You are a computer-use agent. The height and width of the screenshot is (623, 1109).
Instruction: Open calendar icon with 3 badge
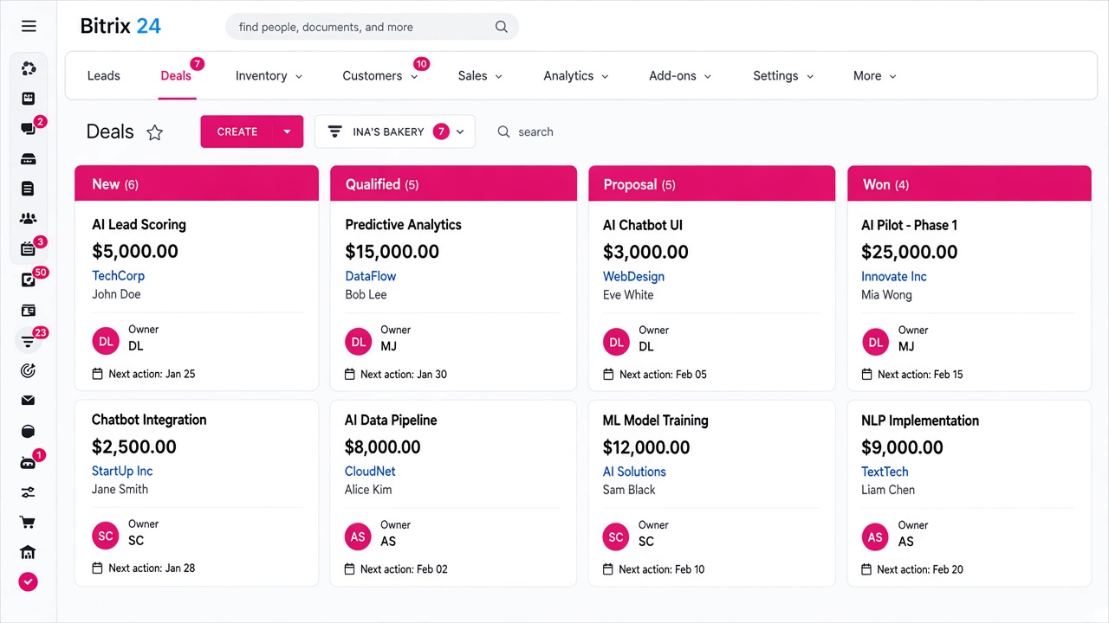tap(29, 249)
